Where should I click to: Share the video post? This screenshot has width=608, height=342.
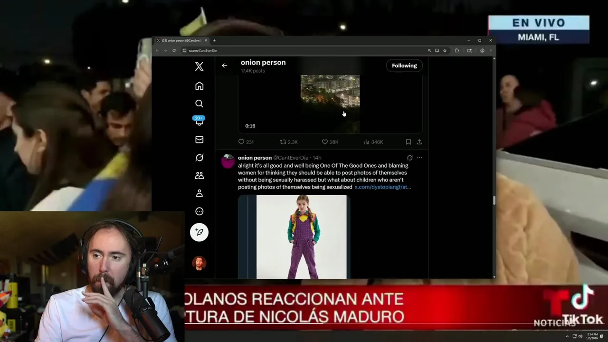pyautogui.click(x=419, y=142)
